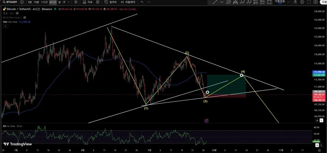Switch to the weekly 주 timeframe

(x=64, y=2)
